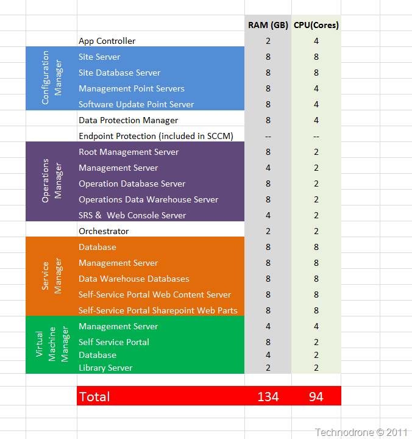Select the Data Protection Manager cell
Image resolution: width=412 pixels, height=439 pixels.
pos(161,118)
